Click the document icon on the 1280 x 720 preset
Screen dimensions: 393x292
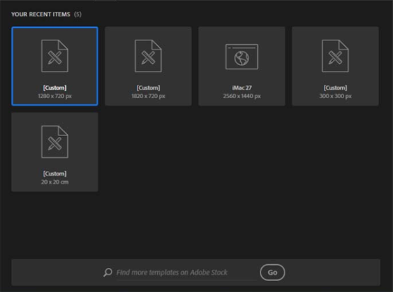(55, 56)
